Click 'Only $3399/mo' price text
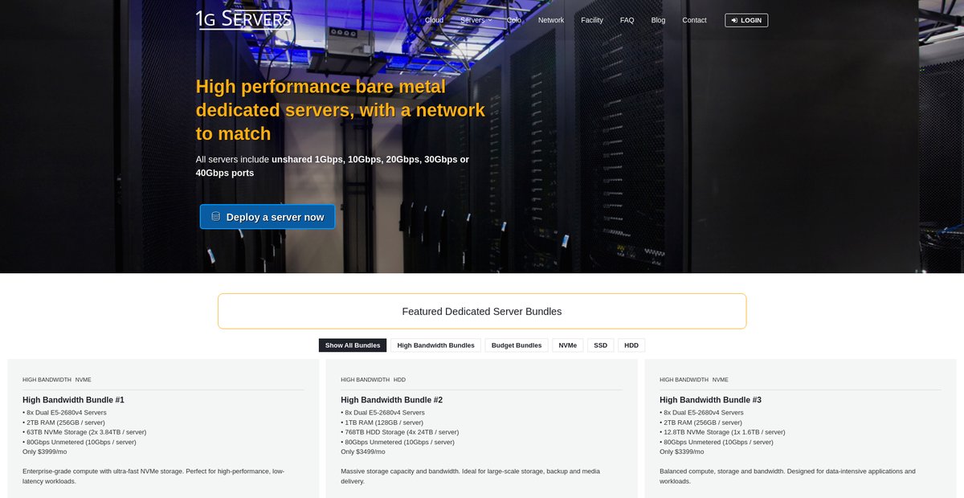 682,451
